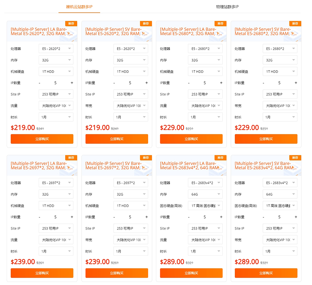Open processor dropdown on LA E5-2620 card
The height and width of the screenshot is (285, 312).
click(56, 49)
